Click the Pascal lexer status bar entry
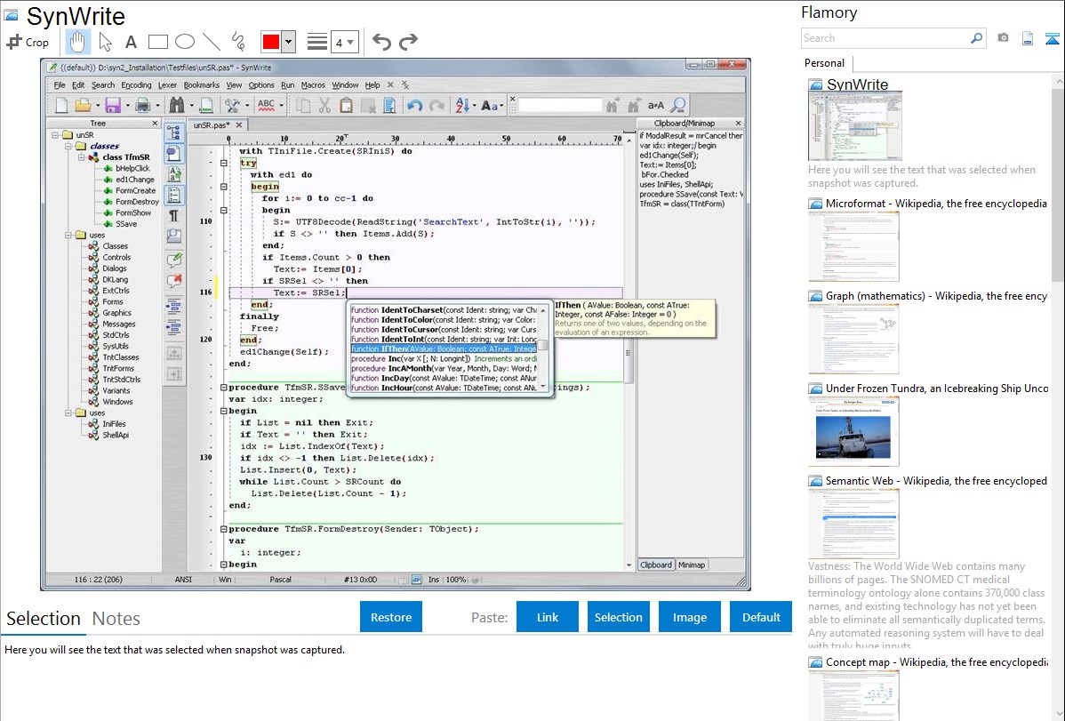 click(281, 580)
